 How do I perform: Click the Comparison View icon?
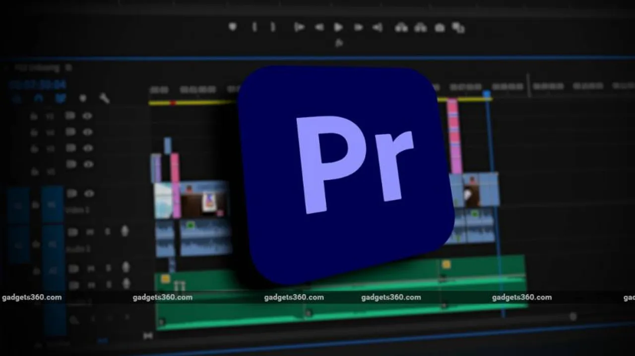pyautogui.click(x=458, y=28)
